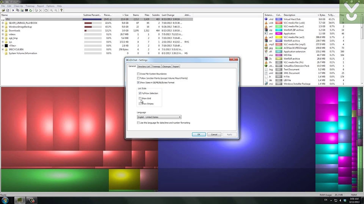364x204 pixels.
Task: Open the Clean Up menu
Action: tap(18, 6)
